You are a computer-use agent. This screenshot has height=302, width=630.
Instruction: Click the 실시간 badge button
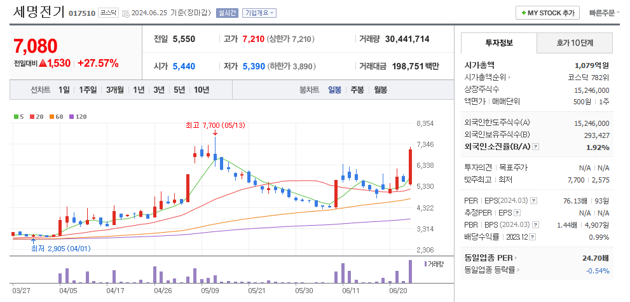227,13
